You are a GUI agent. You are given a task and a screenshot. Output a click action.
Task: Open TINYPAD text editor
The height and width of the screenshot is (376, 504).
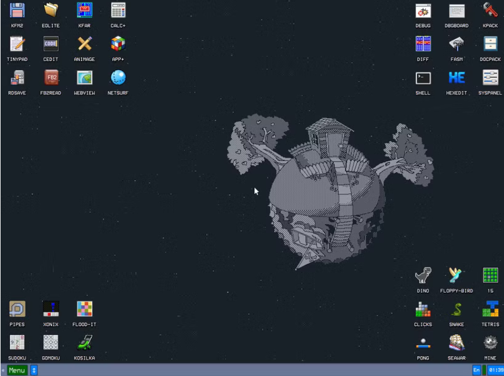[x=17, y=45]
